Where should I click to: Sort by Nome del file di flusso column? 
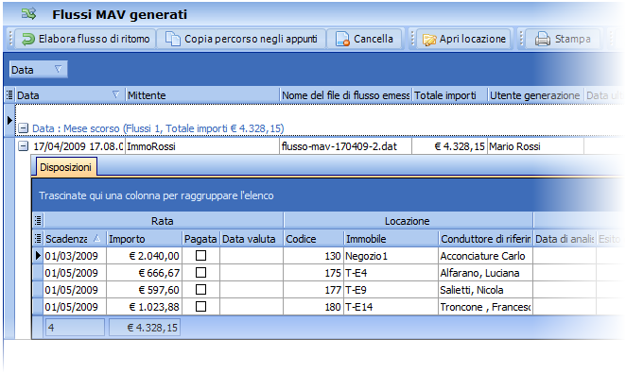click(x=346, y=95)
